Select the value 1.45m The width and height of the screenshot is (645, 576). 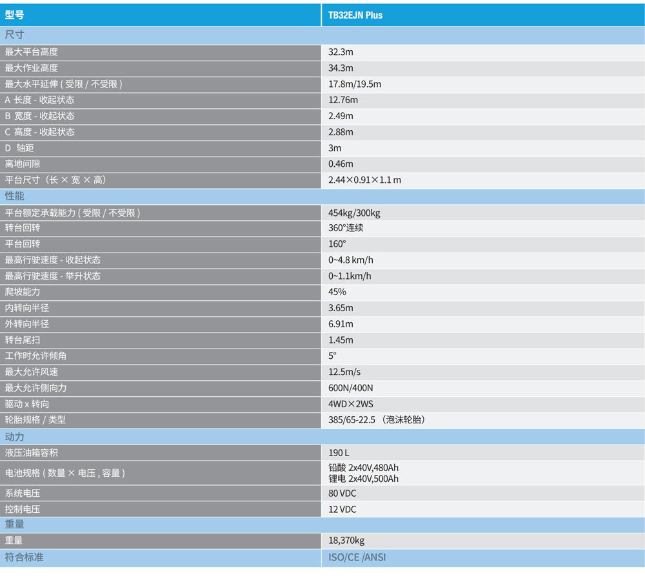[x=341, y=340]
